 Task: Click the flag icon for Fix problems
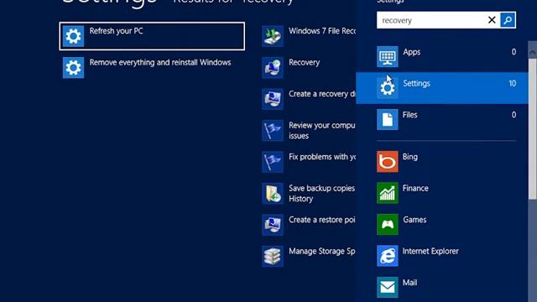pos(273,162)
